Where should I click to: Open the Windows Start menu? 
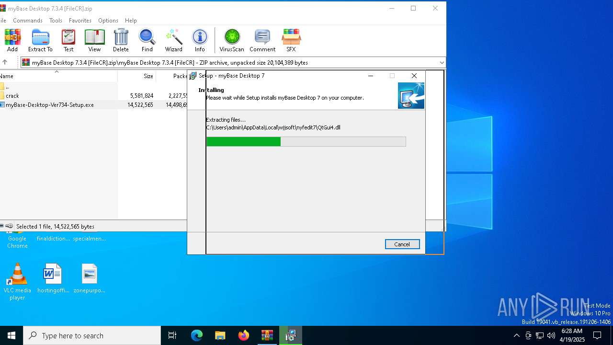(x=11, y=335)
